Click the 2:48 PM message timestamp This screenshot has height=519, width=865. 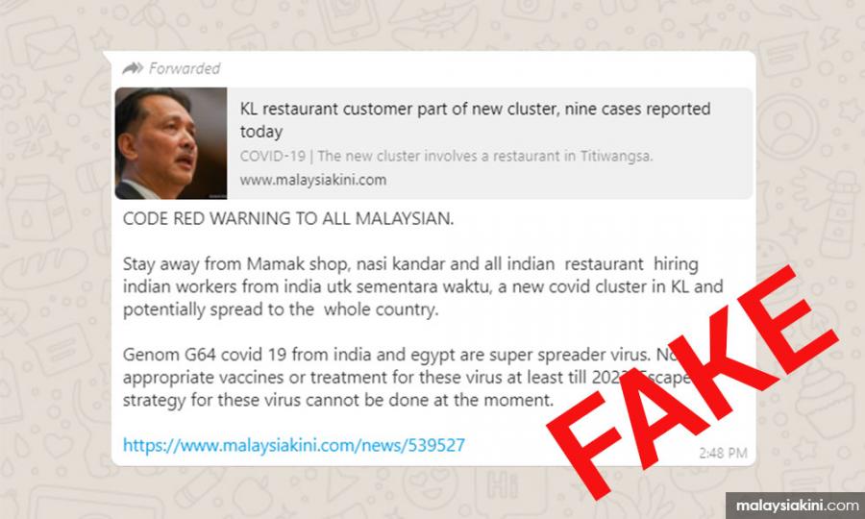[723, 453]
